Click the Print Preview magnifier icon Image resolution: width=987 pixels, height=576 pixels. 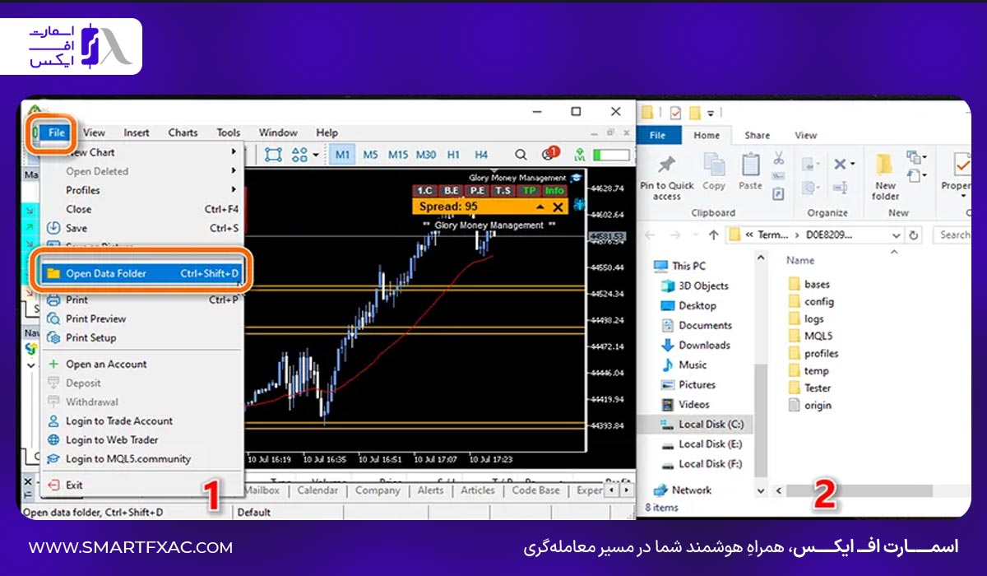tap(53, 318)
